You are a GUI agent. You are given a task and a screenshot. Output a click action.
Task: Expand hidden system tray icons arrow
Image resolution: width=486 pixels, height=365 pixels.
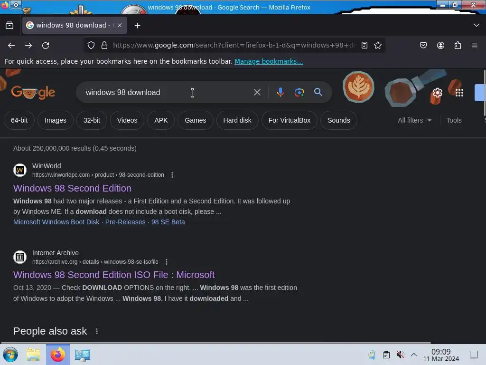pyautogui.click(x=414, y=355)
